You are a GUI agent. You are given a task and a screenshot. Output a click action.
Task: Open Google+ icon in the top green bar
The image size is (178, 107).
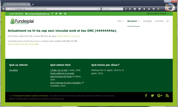(x=61, y=14)
